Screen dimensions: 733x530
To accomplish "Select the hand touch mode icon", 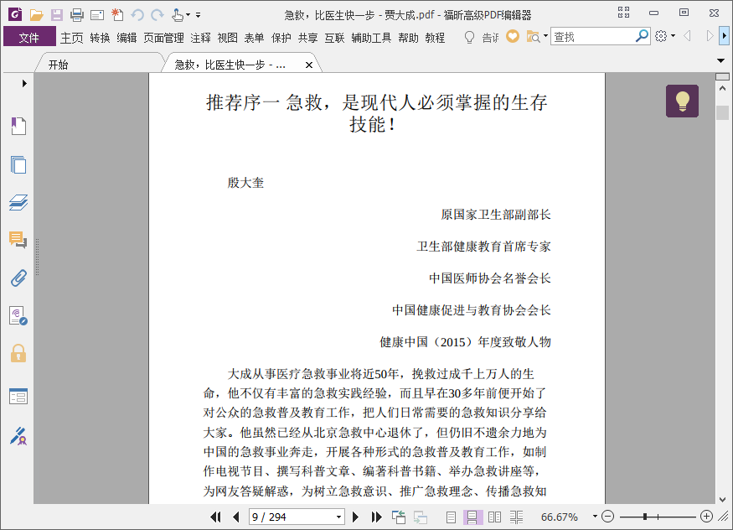I will (x=177, y=15).
